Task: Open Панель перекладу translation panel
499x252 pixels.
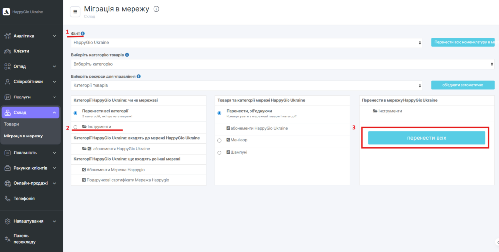Action: click(24, 238)
